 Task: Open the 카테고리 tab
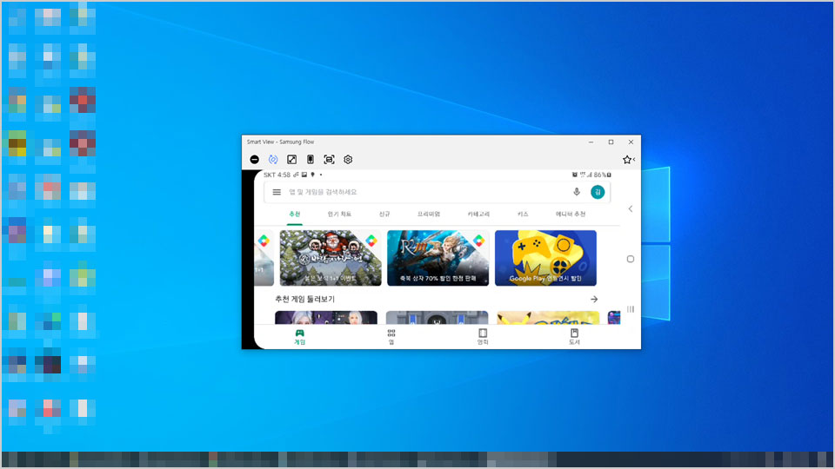(478, 214)
